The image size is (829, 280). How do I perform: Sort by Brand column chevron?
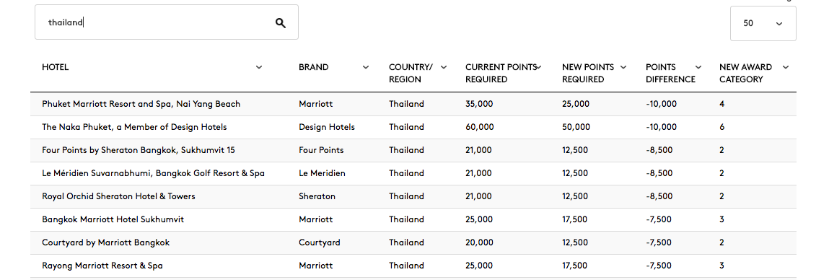point(366,67)
